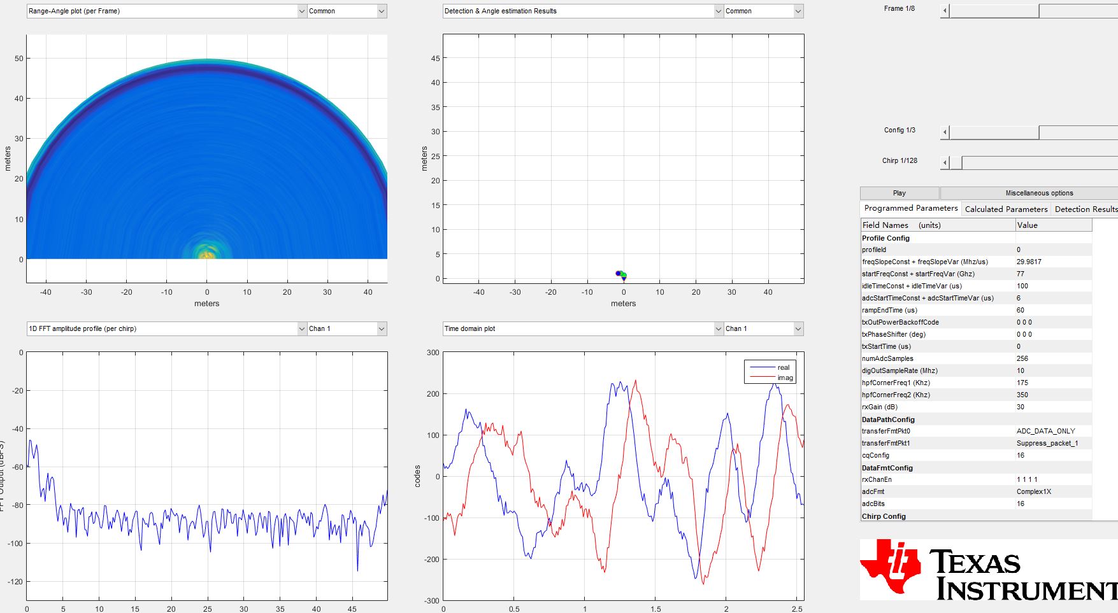Viewport: 1118px width, 613px height.
Task: Select the "transferFmtPkt0" row
Action: (976, 431)
